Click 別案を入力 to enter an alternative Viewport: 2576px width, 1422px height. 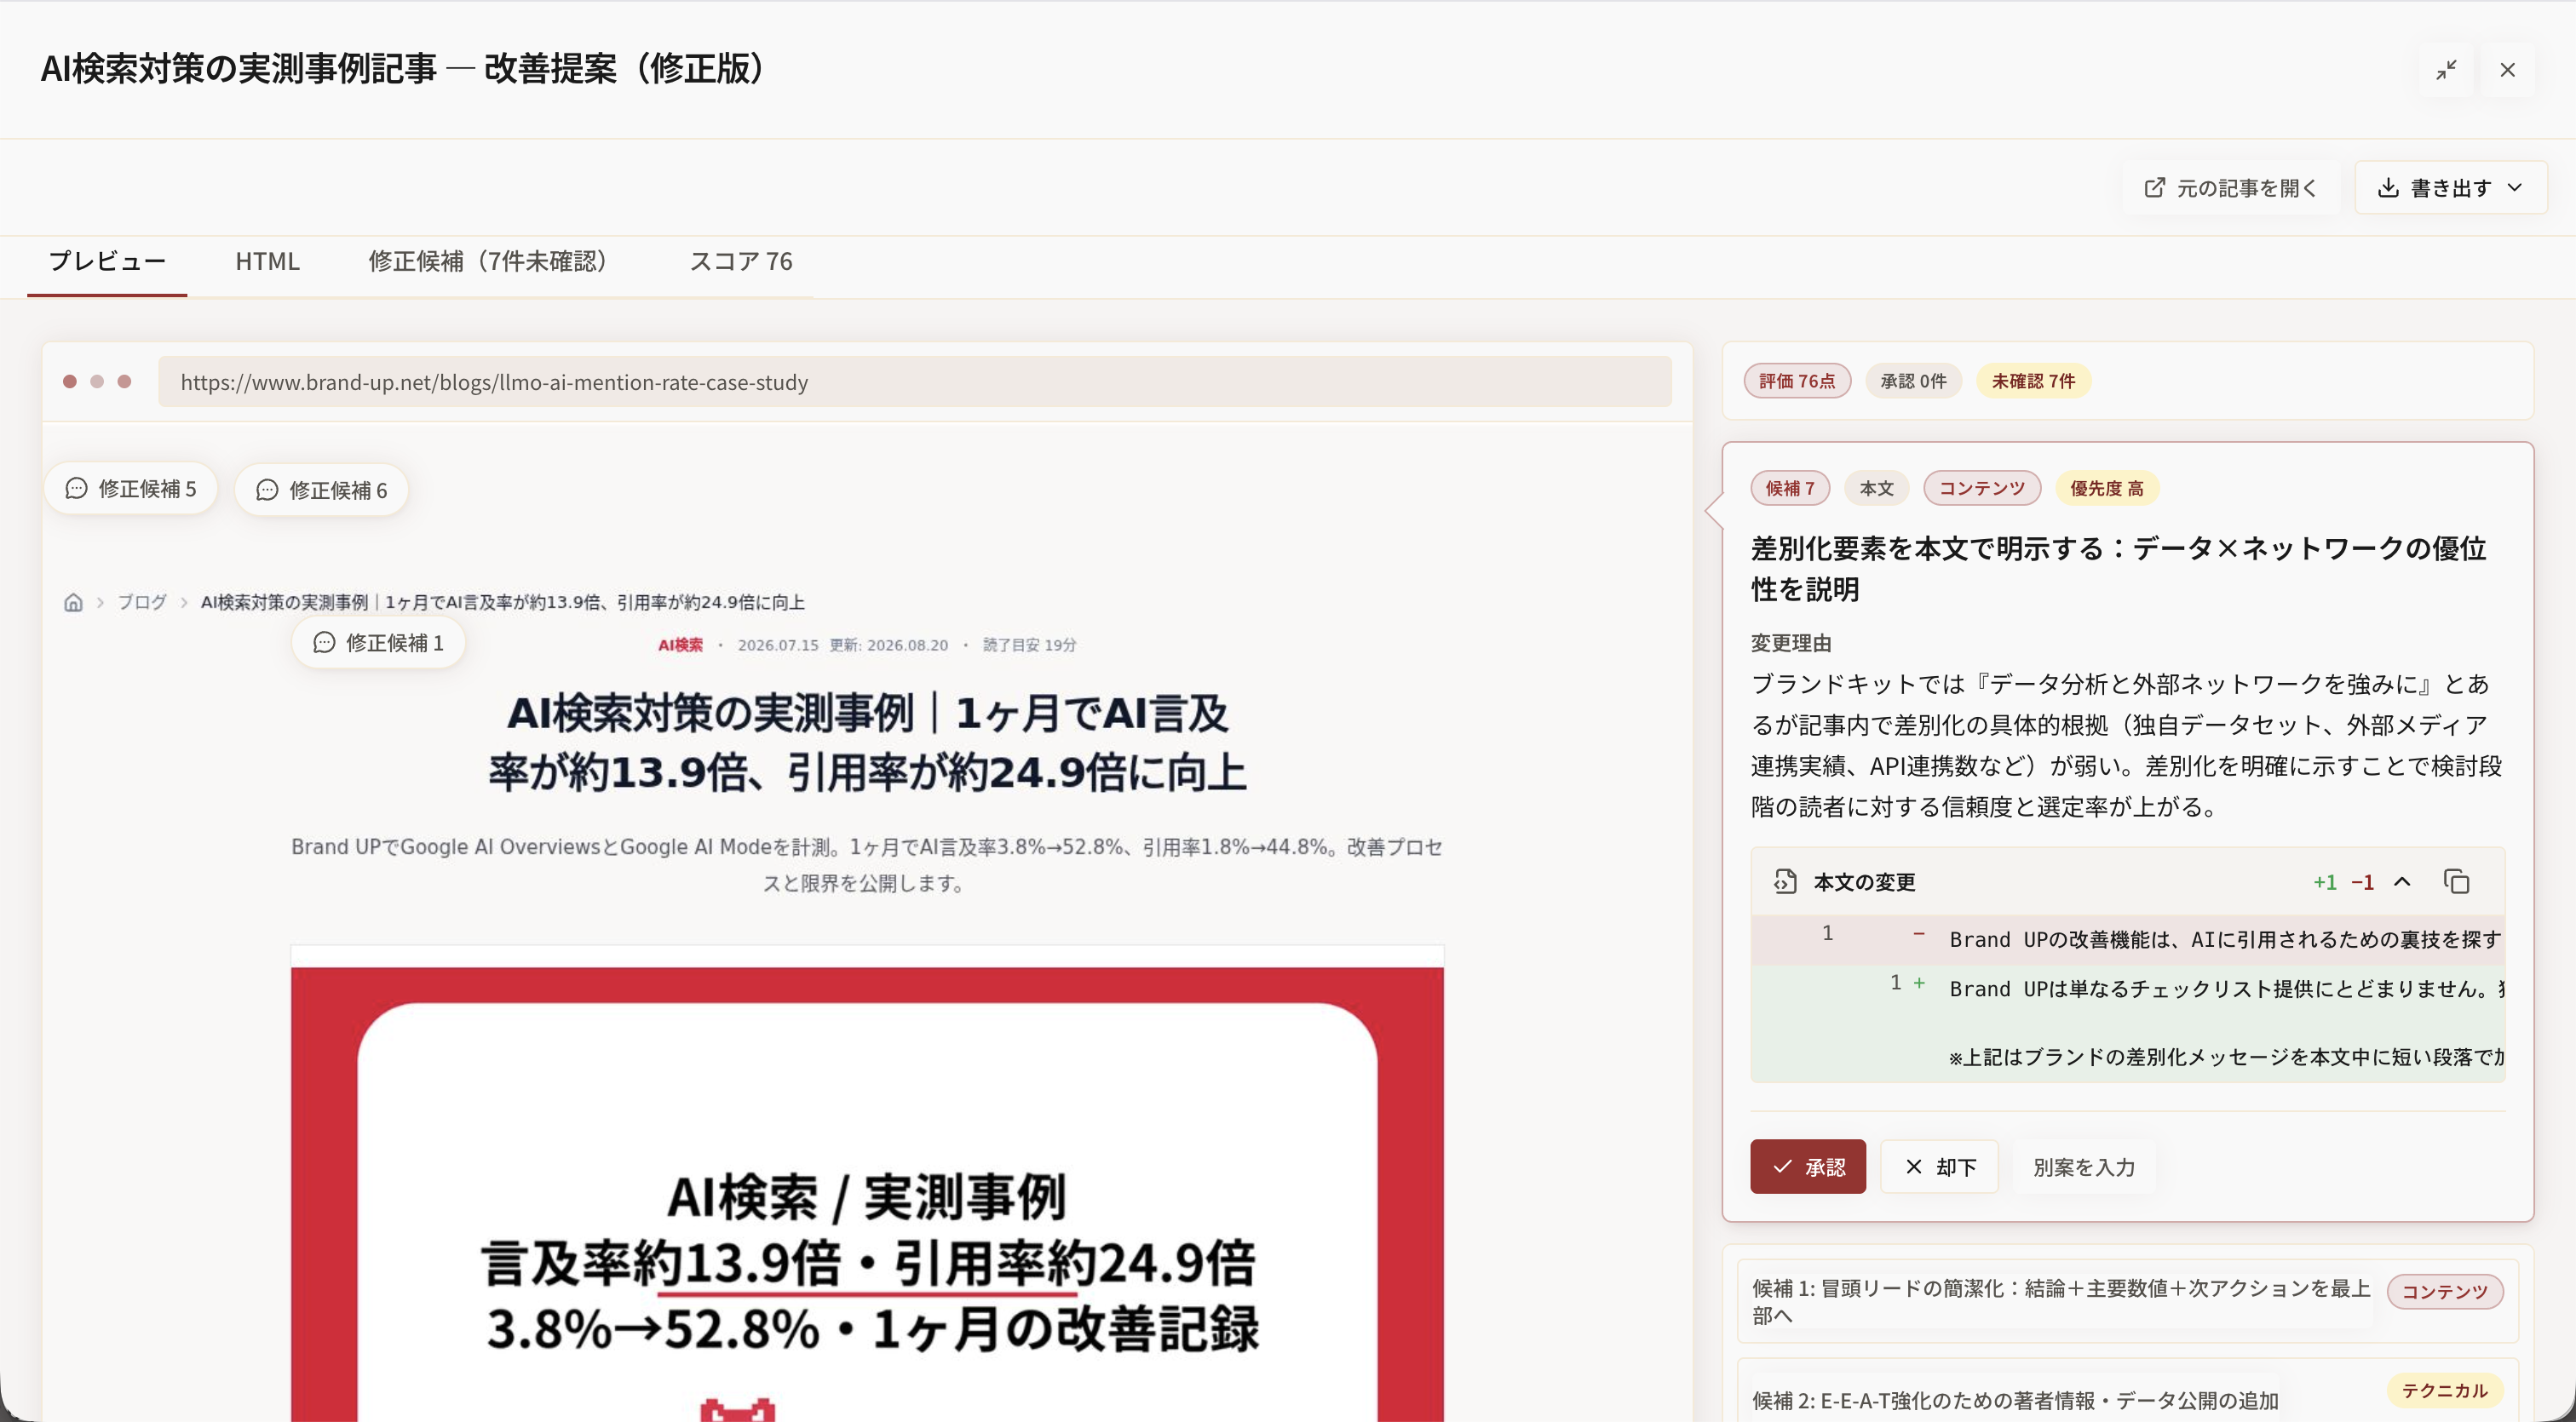[x=2084, y=1167]
